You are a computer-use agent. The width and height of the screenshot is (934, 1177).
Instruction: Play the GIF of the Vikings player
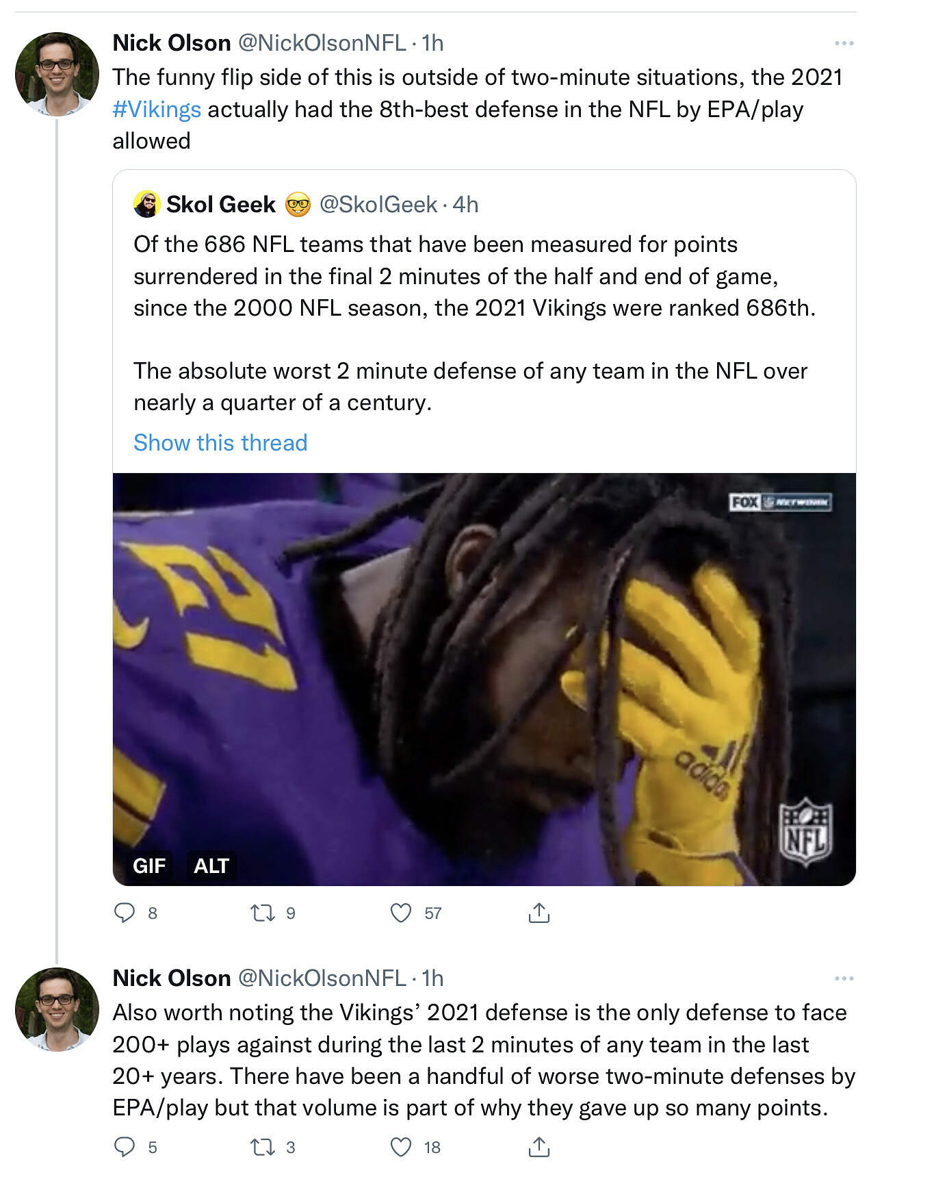coord(484,678)
